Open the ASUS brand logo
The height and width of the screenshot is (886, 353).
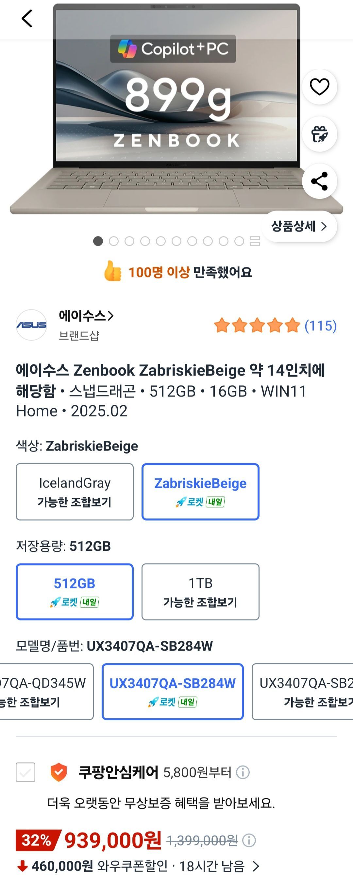[x=31, y=325]
